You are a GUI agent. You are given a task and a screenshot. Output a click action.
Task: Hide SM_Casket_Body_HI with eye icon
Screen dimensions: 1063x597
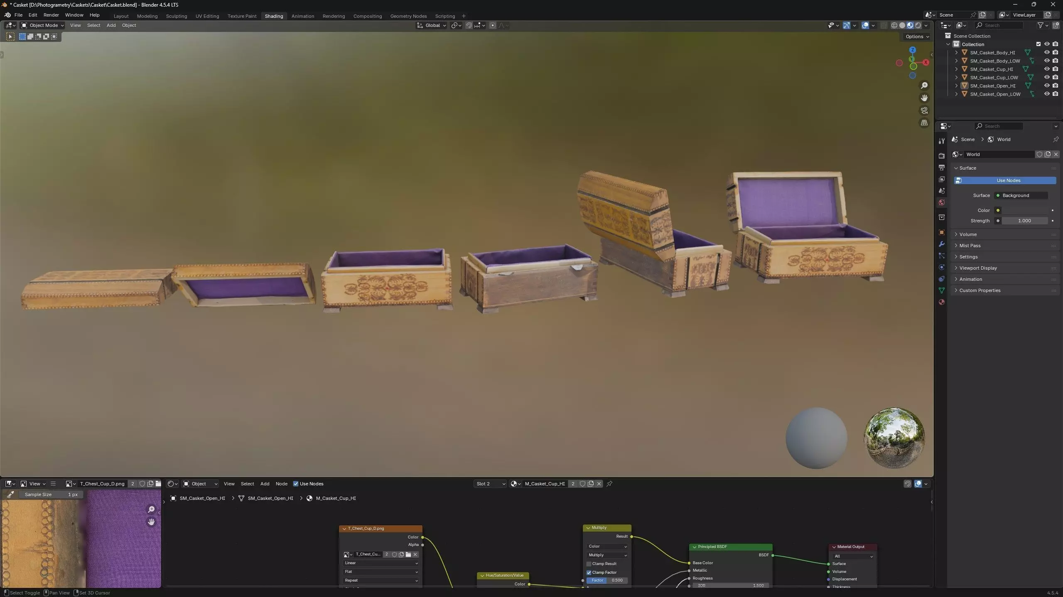[1047, 53]
